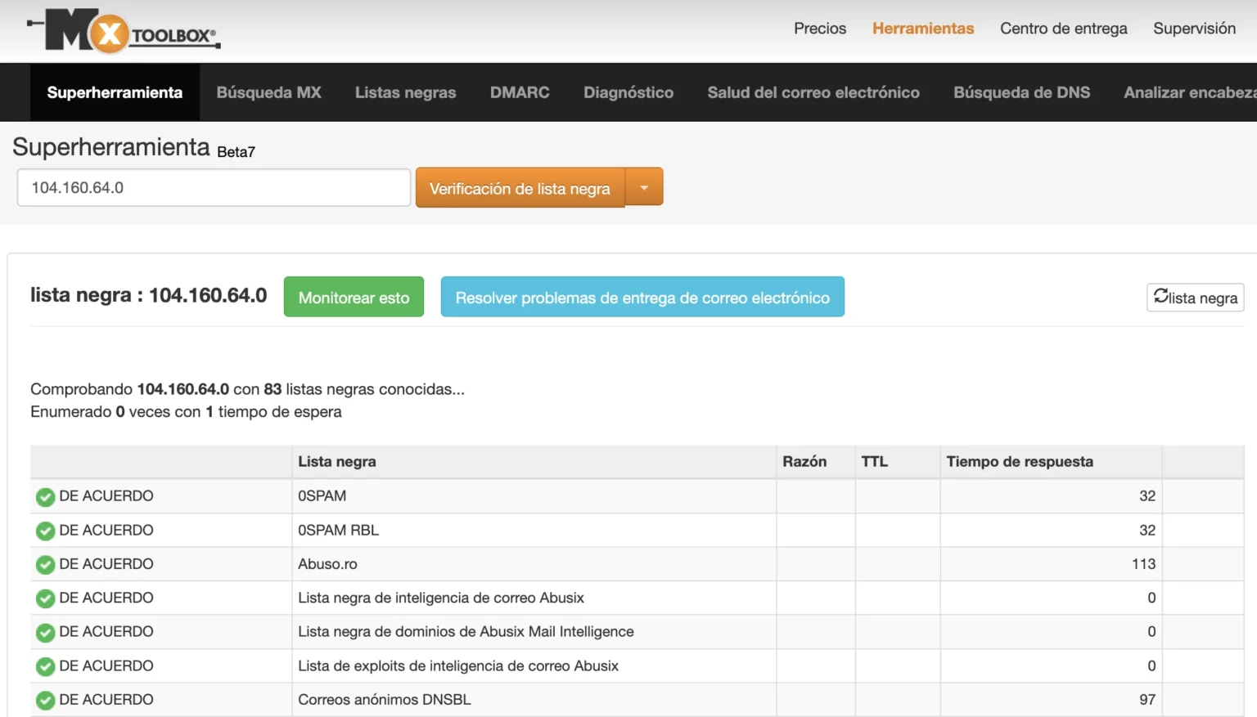Image resolution: width=1257 pixels, height=717 pixels.
Task: Click check icon beside Correos anónimos DNSBL
Action: [46, 701]
